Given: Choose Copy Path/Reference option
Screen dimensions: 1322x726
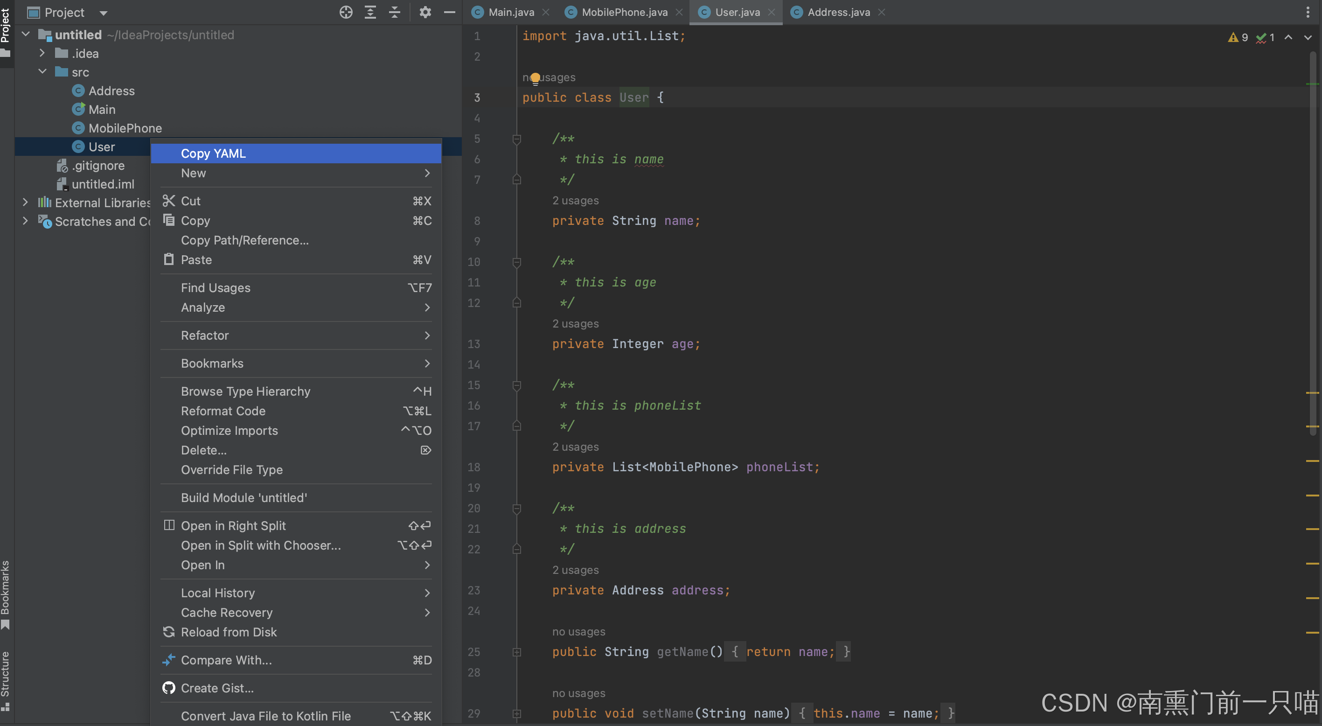Looking at the screenshot, I should tap(296, 240).
